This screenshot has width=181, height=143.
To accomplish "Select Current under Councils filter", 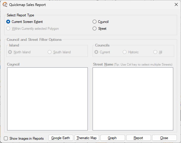I will tap(96, 52).
